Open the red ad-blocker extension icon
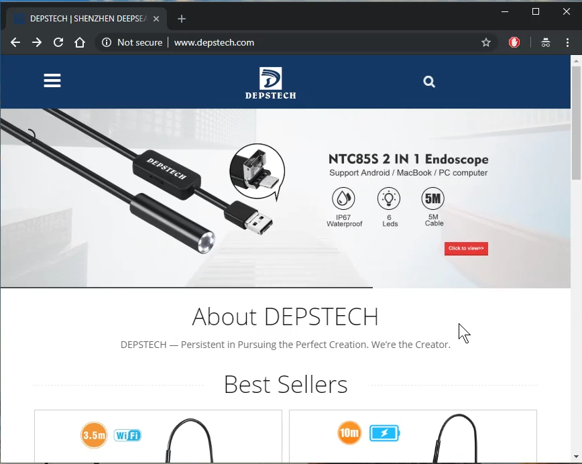582x464 pixels. point(514,42)
